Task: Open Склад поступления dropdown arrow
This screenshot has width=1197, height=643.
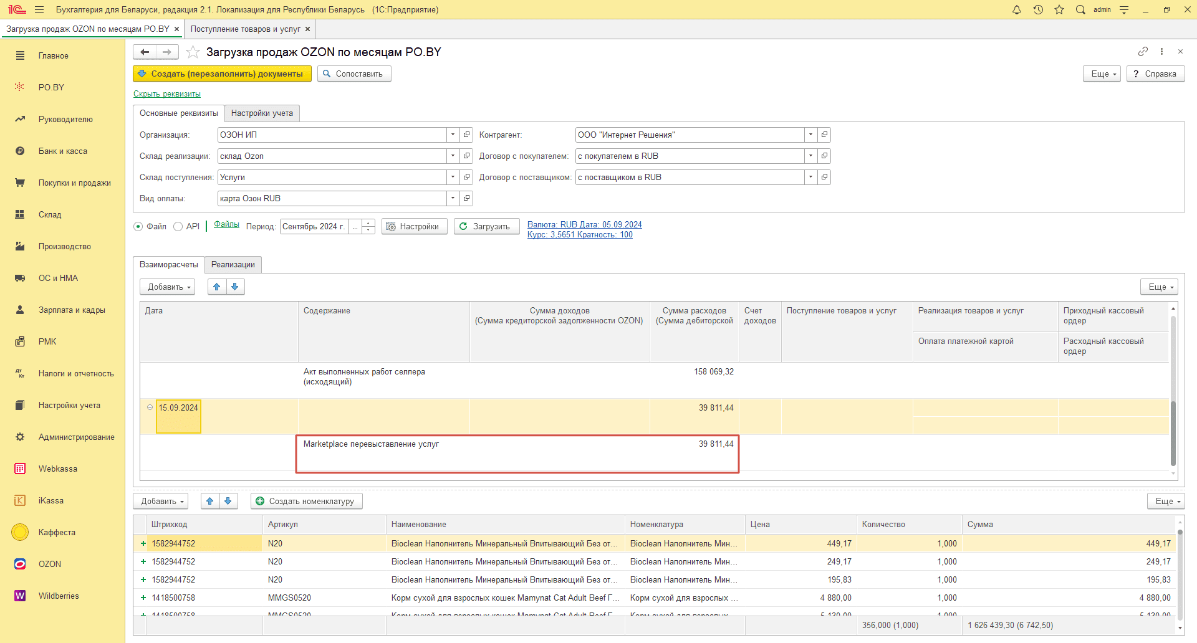Action: pyautogui.click(x=453, y=177)
